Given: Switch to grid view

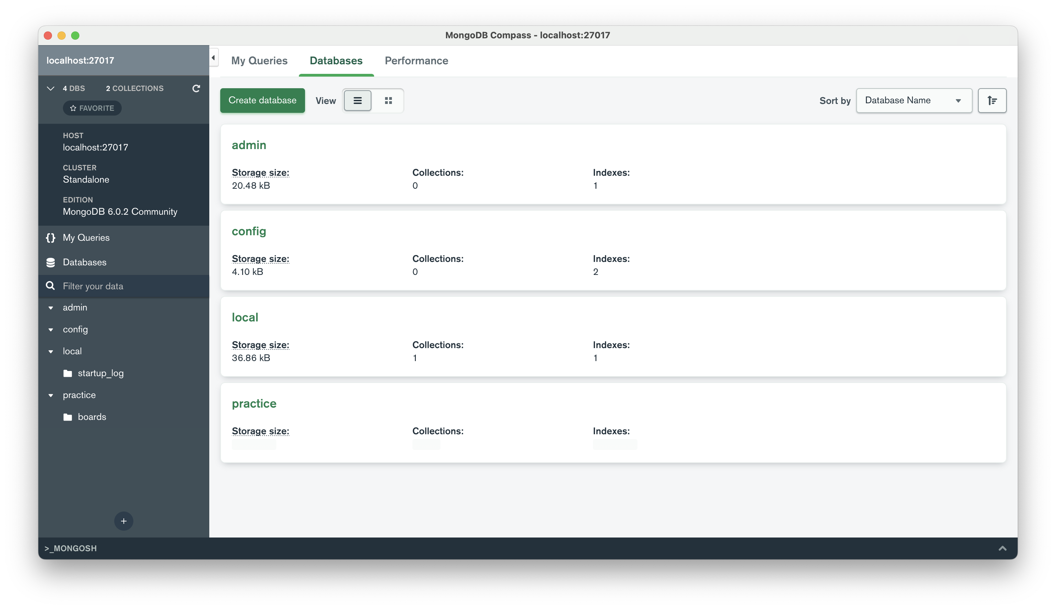Looking at the screenshot, I should click(x=388, y=101).
